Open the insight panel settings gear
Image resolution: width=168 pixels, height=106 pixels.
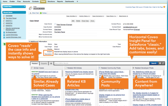(x=160, y=63)
